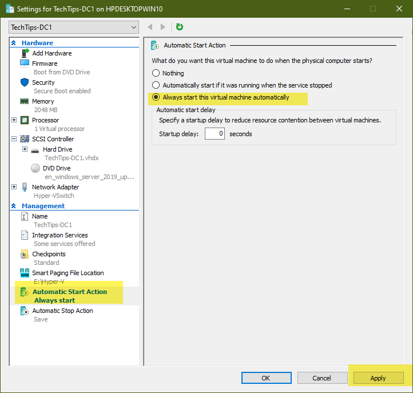The width and height of the screenshot is (413, 393).
Task: Expand the Network Adapter tree node
Action: 14,186
